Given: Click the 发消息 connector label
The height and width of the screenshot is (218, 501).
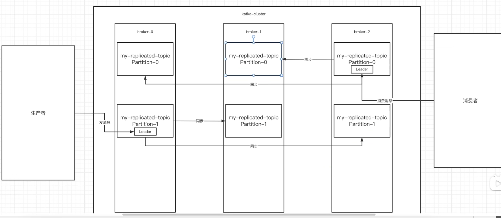Looking at the screenshot, I should tap(105, 122).
